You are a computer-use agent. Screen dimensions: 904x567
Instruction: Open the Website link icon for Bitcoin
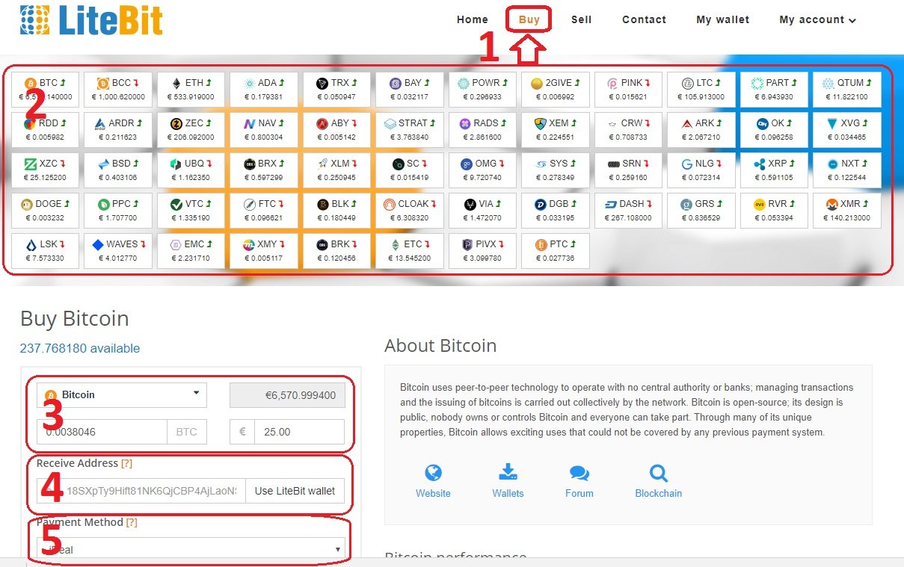433,473
